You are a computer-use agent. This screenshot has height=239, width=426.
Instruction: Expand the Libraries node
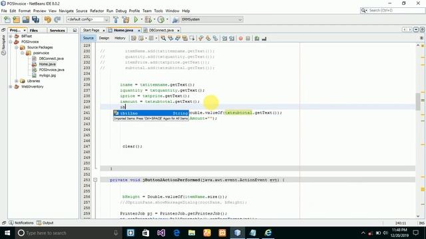pos(17,81)
